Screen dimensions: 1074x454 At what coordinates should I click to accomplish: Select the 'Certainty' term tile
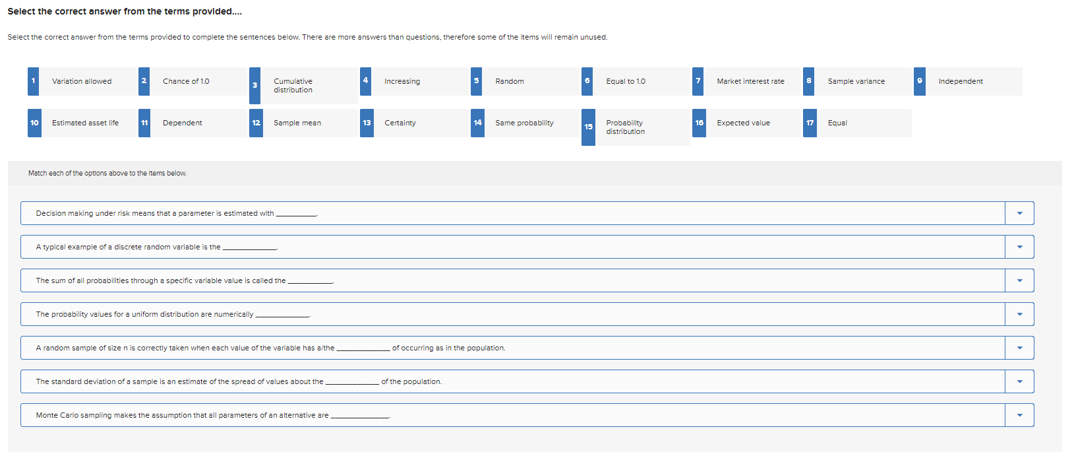click(414, 123)
